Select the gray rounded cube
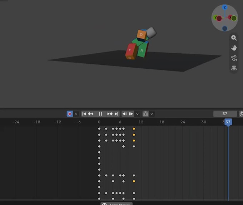 (151, 33)
